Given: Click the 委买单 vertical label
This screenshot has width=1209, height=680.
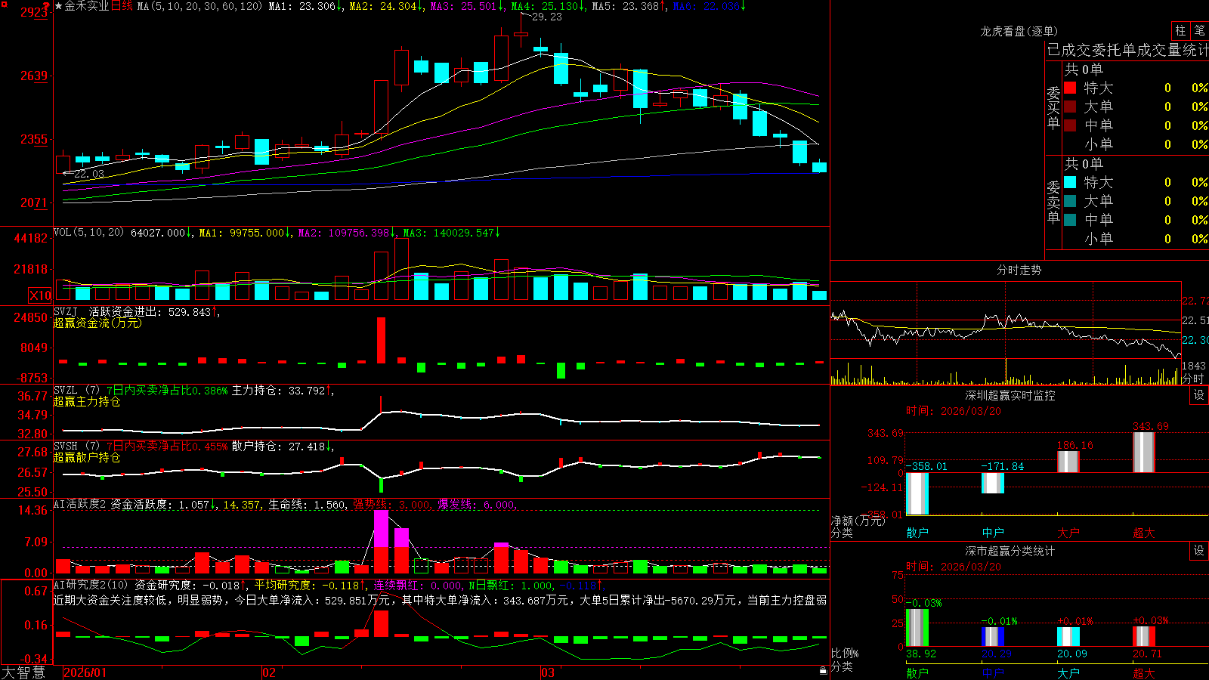Looking at the screenshot, I should (1053, 107).
